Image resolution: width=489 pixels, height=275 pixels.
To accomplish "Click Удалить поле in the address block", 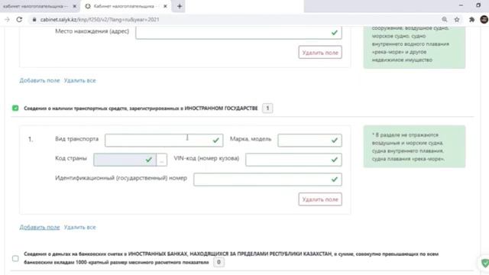I will tap(320, 53).
